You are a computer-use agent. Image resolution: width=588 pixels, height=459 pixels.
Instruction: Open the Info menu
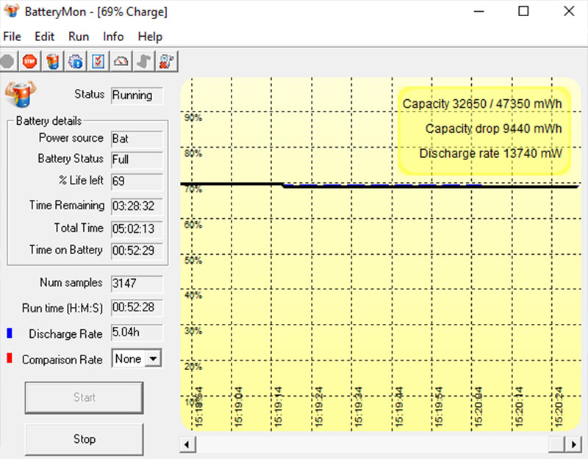(112, 36)
